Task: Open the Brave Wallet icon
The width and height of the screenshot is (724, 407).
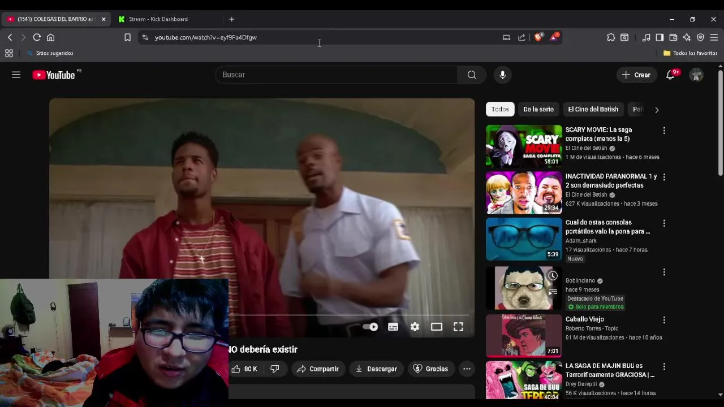Action: (x=673, y=37)
